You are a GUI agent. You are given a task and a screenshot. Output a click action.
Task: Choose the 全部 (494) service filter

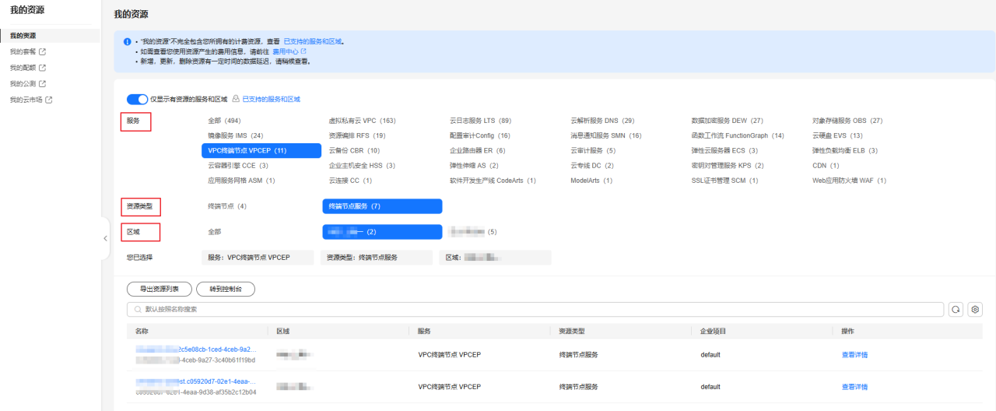[x=224, y=121]
